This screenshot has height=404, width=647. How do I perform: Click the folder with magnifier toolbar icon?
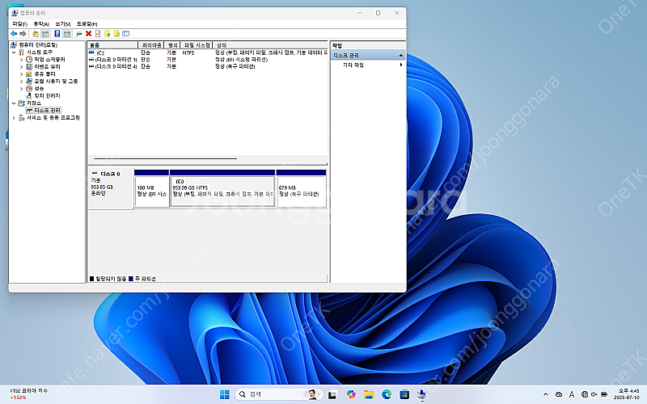(x=116, y=34)
